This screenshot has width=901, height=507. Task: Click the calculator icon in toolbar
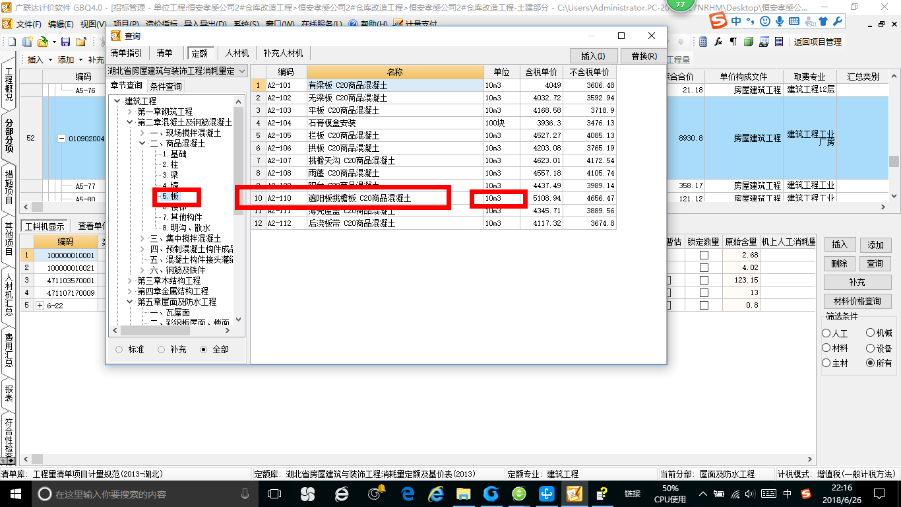click(703, 42)
